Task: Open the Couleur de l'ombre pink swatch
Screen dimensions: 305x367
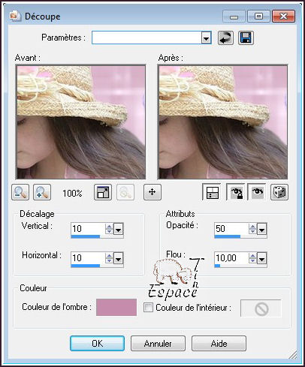Action: coord(116,307)
